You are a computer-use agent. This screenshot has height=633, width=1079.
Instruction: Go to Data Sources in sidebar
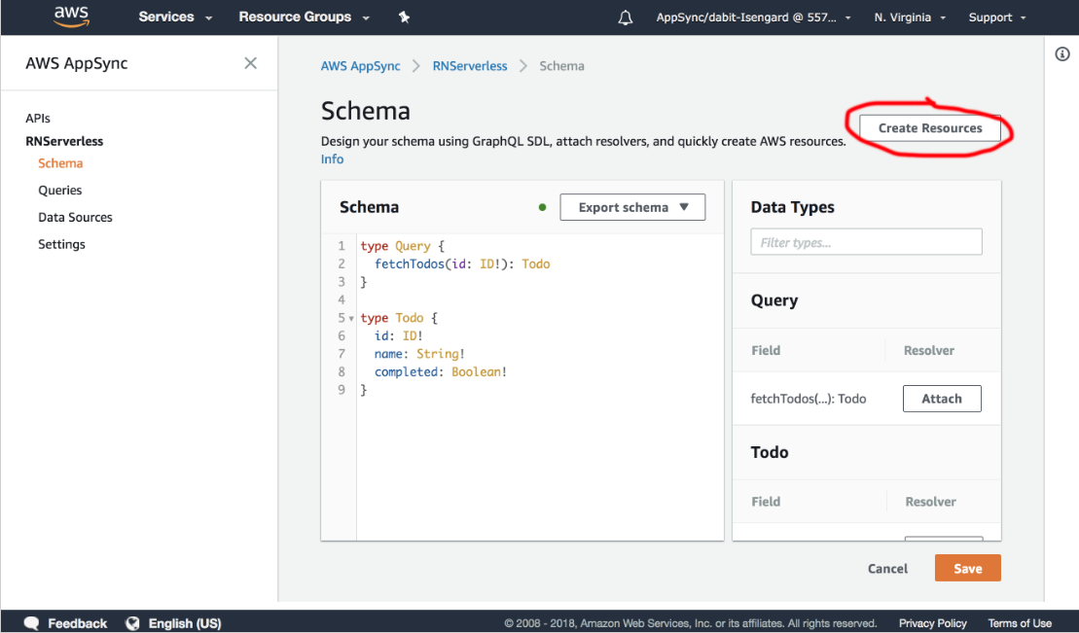tap(75, 217)
